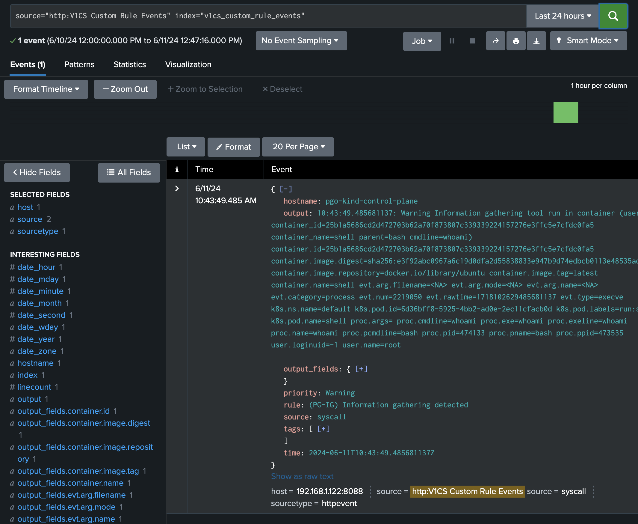The width and height of the screenshot is (638, 524).
Task: Click the pause icon to pause job
Action: click(x=453, y=41)
